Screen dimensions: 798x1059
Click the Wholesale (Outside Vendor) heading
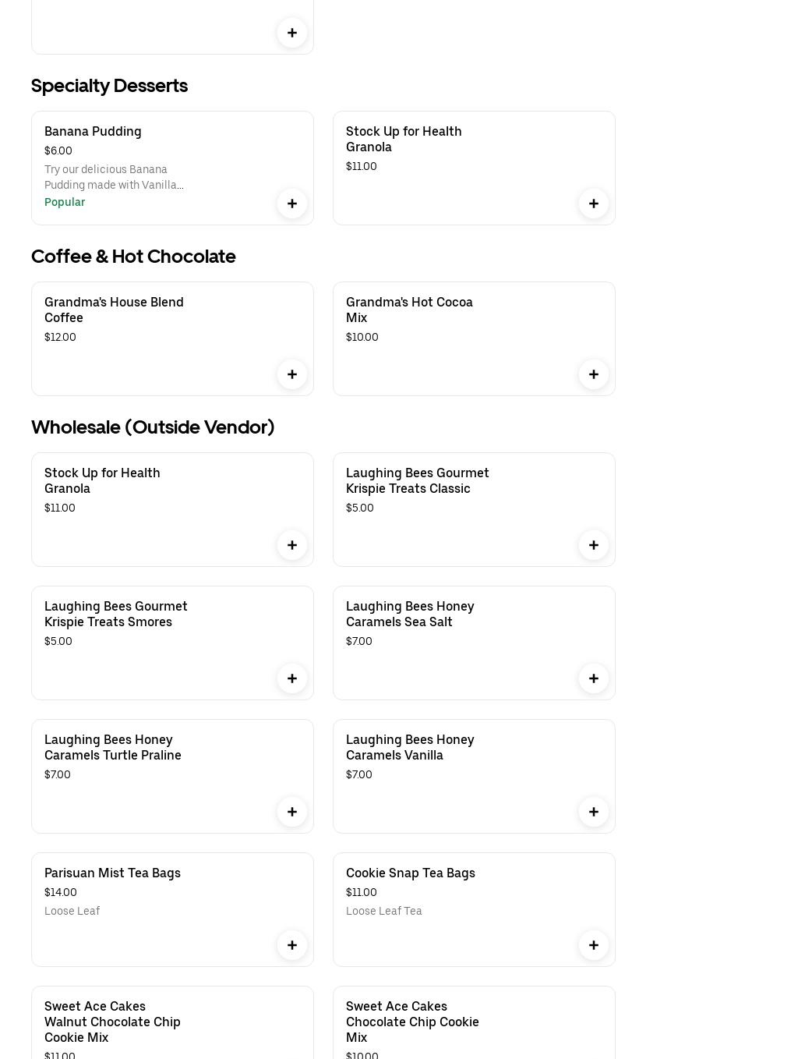153,427
